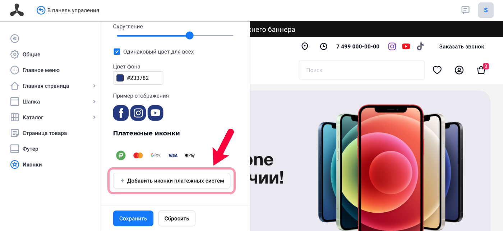503x231 pixels.
Task: Click the user profile icon in preview
Action: (459, 70)
